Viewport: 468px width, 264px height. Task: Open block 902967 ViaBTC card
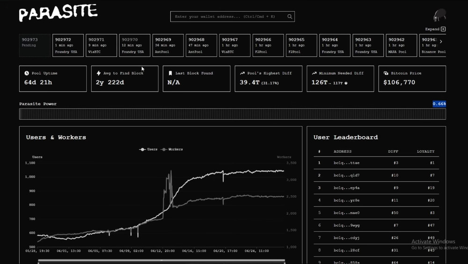(x=234, y=45)
